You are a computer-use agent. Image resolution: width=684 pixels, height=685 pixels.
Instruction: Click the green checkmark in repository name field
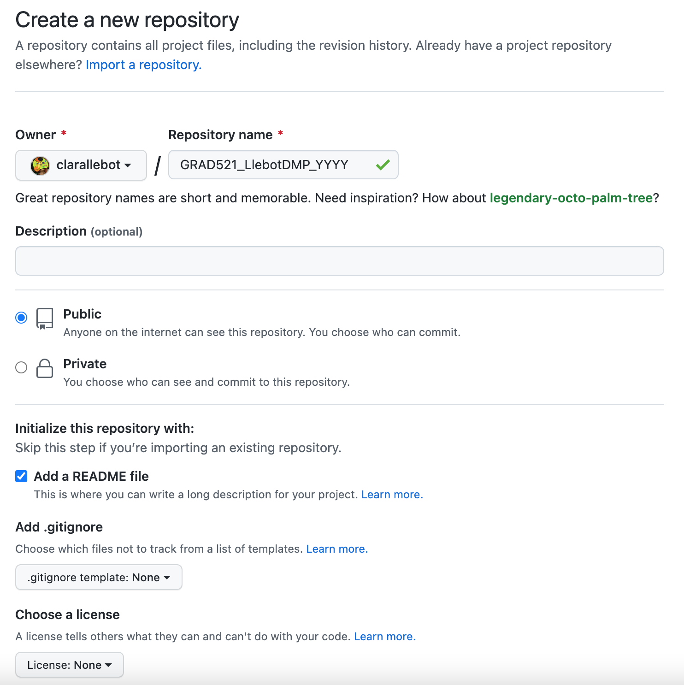click(383, 165)
